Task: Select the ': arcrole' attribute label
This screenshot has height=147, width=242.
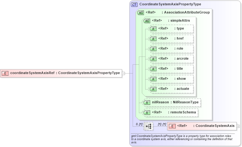Action: 181,58
